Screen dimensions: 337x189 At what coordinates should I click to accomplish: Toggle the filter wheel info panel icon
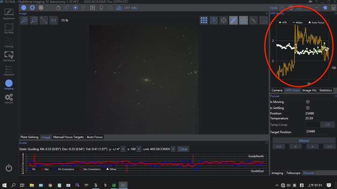(41, 8)
